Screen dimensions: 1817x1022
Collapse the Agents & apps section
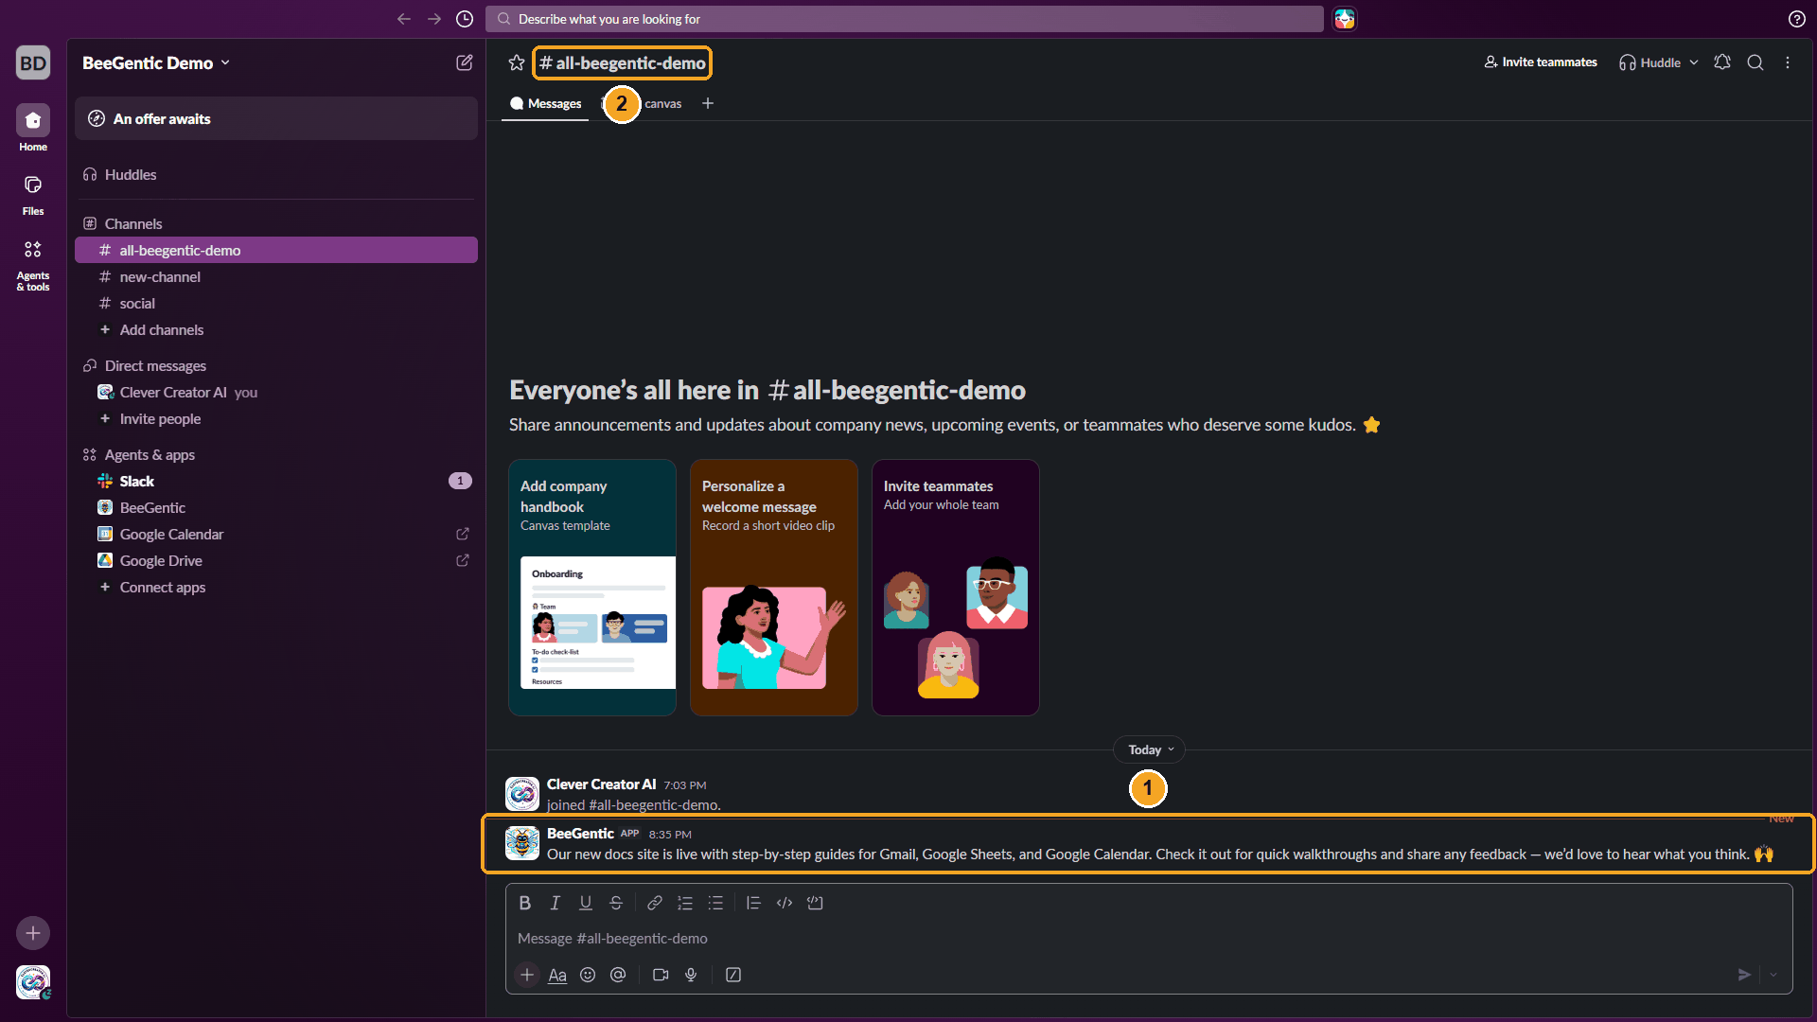pos(150,455)
